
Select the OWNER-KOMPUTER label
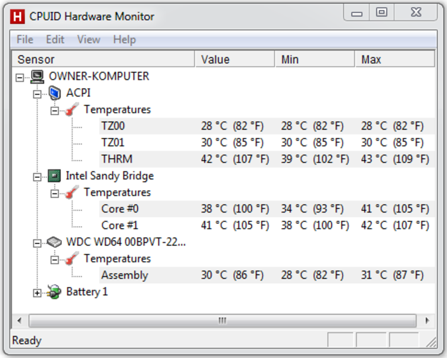point(99,76)
